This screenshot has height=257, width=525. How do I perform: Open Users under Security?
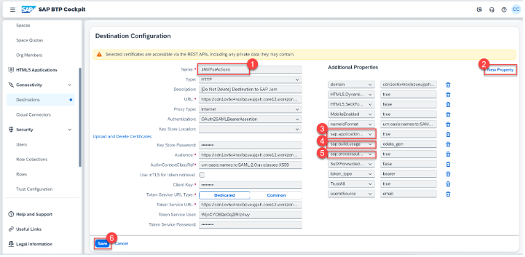point(22,144)
